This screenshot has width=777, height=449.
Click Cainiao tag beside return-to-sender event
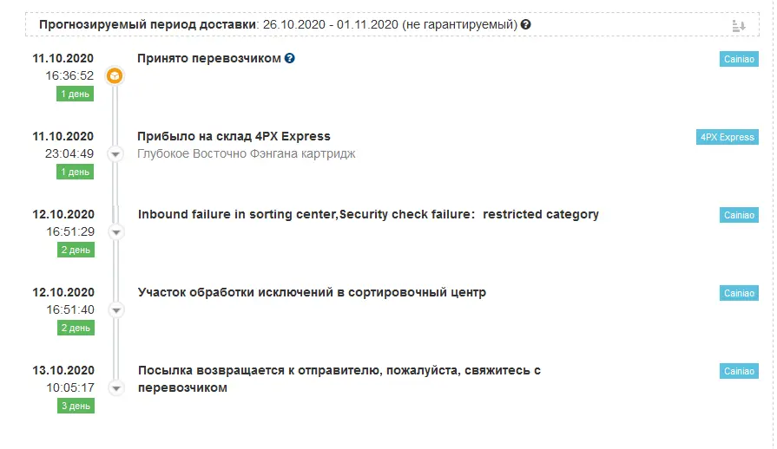pyautogui.click(x=739, y=371)
